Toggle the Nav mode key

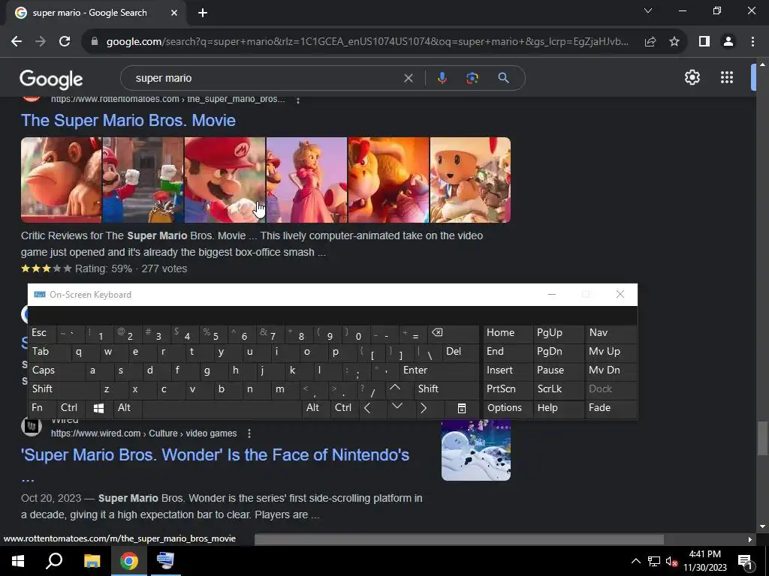click(611, 333)
